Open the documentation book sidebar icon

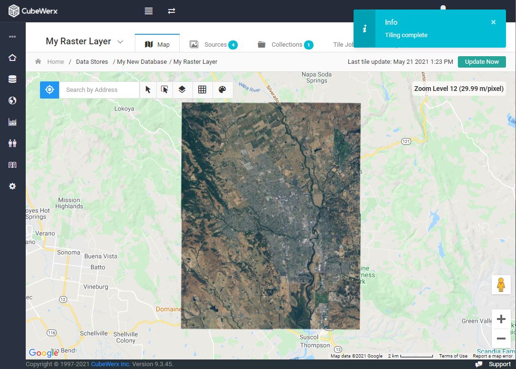tap(12, 165)
